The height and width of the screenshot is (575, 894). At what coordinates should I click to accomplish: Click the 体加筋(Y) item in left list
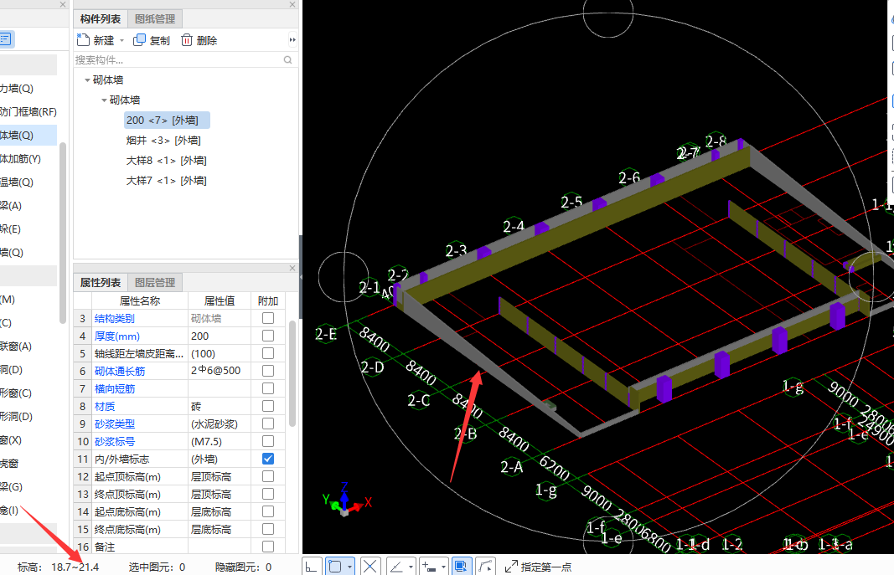point(28,159)
